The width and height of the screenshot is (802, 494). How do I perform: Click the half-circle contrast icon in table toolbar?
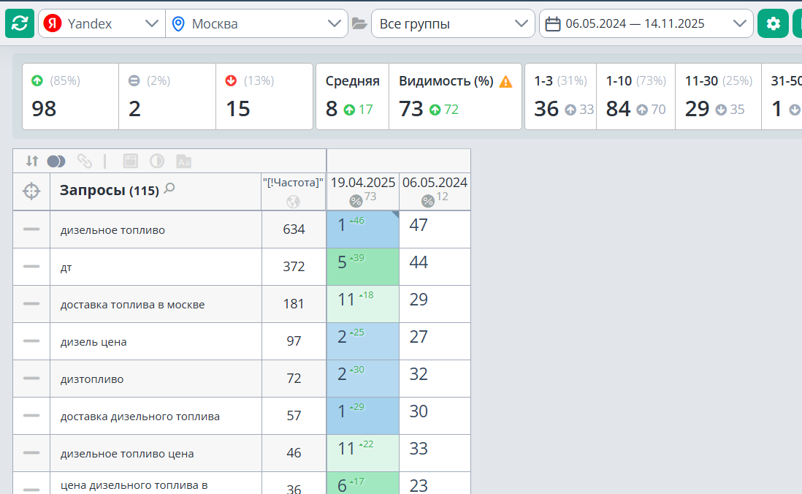pos(157,161)
